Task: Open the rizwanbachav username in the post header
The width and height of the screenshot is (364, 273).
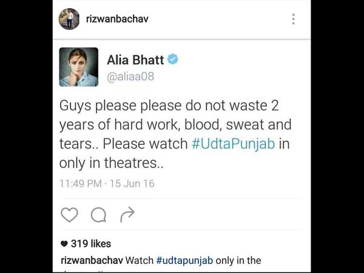Action: [x=117, y=19]
